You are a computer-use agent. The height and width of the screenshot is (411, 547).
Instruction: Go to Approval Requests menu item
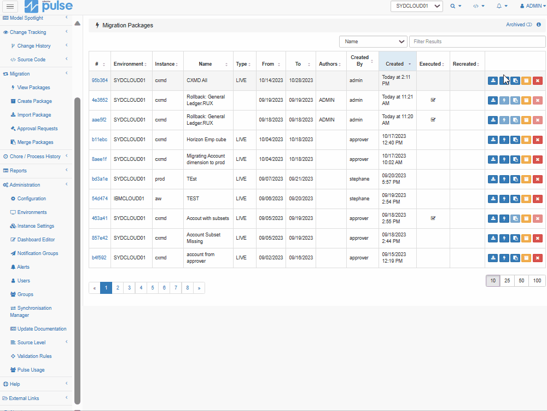coord(37,129)
